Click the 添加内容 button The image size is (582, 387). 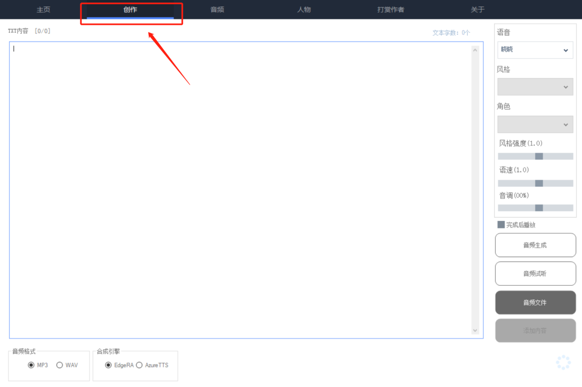pyautogui.click(x=535, y=330)
